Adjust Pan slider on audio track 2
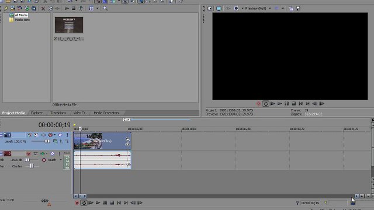 (x=32, y=166)
